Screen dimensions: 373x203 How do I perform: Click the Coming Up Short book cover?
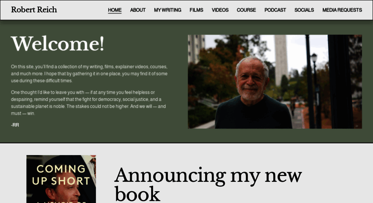pyautogui.click(x=61, y=179)
